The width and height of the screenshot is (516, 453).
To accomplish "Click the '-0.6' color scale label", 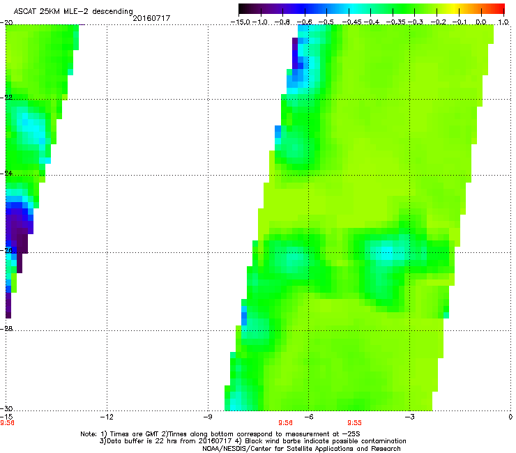I will point(304,22).
